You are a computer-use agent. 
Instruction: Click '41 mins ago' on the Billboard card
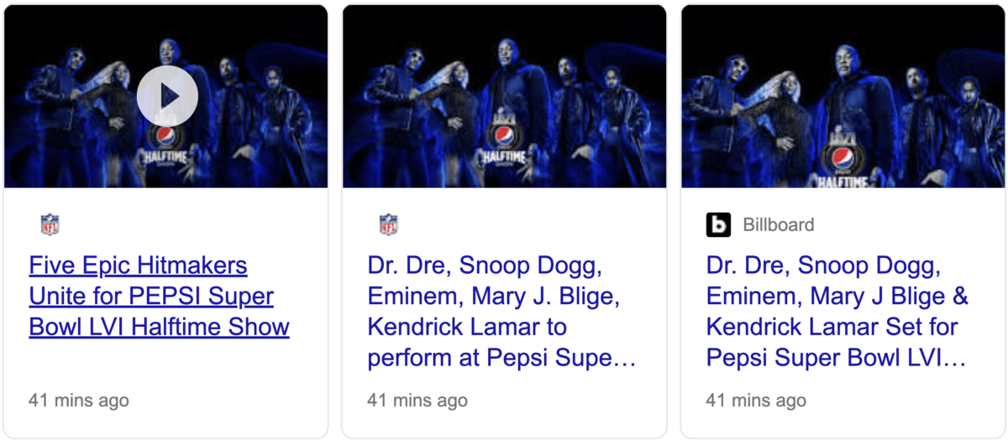pos(756,400)
